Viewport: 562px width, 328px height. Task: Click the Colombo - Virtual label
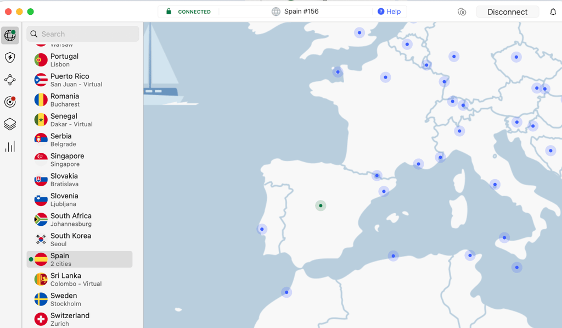(x=76, y=284)
